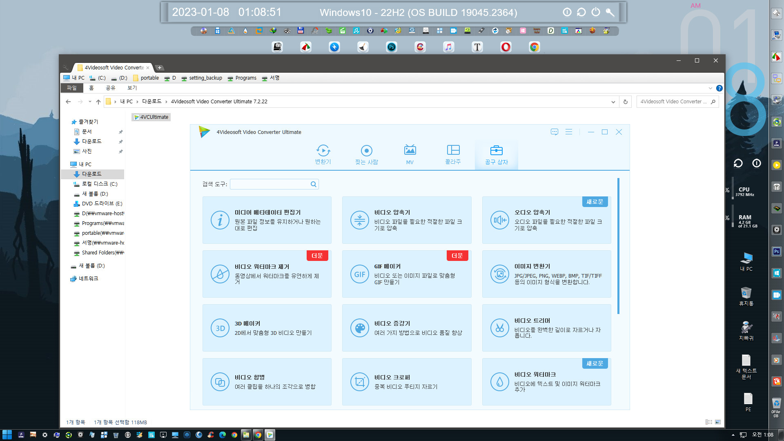Click 다운로드 in the address breadcrumb
The height and width of the screenshot is (441, 784).
[152, 102]
